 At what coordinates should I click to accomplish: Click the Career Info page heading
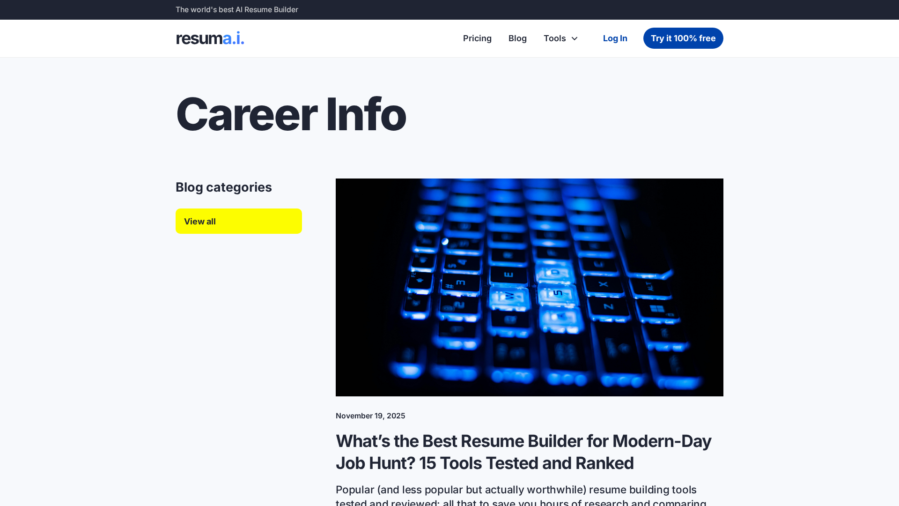[290, 114]
